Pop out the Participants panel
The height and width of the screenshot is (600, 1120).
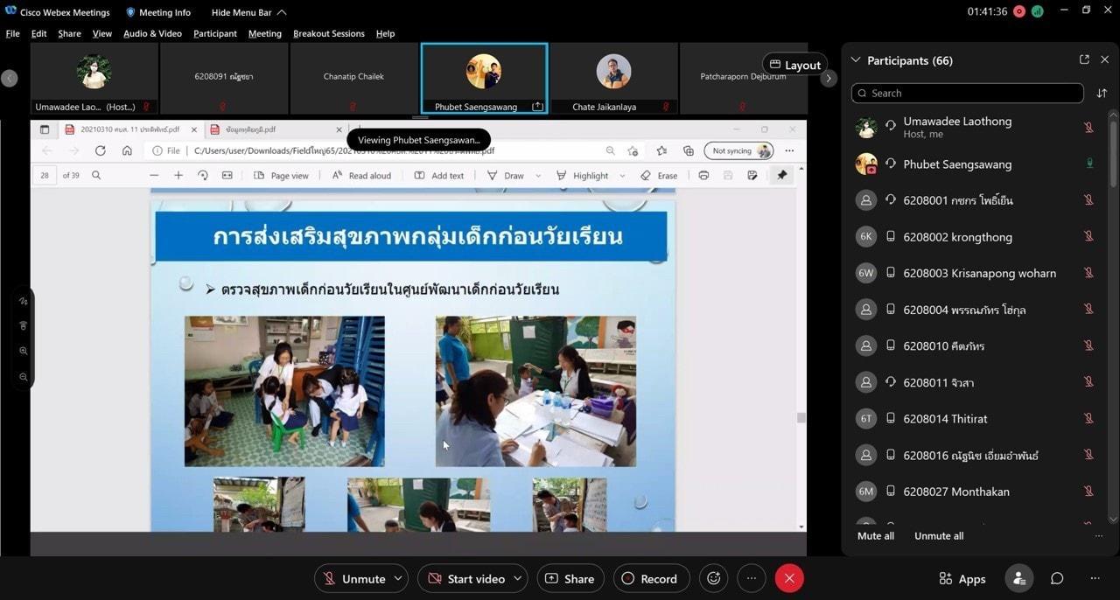[1084, 59]
